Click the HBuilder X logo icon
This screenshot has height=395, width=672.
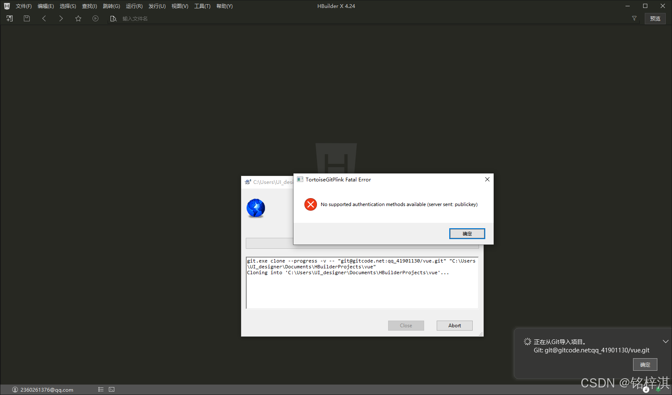pyautogui.click(x=7, y=6)
